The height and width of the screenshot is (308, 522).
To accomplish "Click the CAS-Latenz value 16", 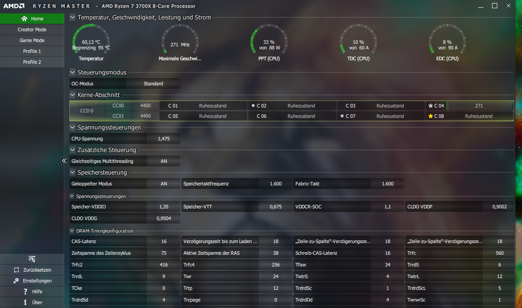I will pos(164,241).
